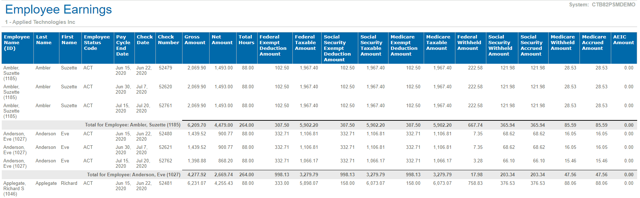
Task: Select the Total for Employee Ambler row label
Action: [132, 125]
